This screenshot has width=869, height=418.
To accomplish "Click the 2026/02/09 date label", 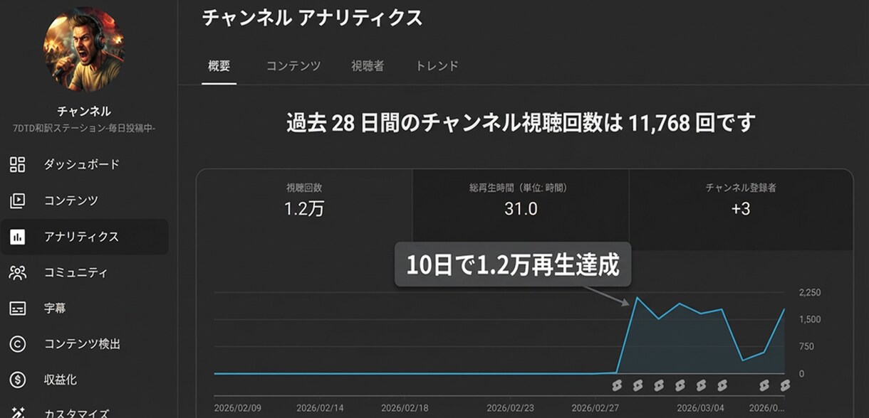I will [238, 409].
